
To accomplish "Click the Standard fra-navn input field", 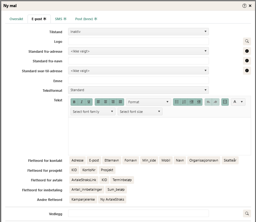I will coord(138,61).
